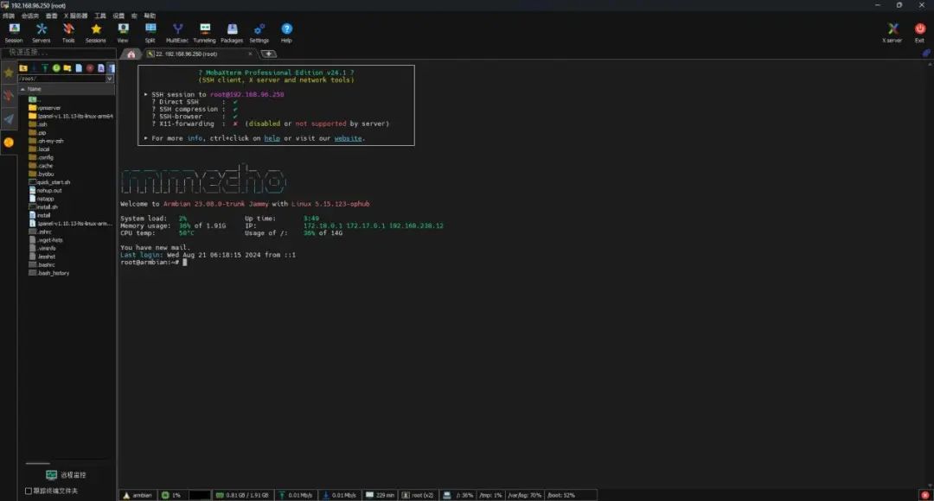The image size is (934, 501).
Task: Click the help link in the banner
Action: 272,138
